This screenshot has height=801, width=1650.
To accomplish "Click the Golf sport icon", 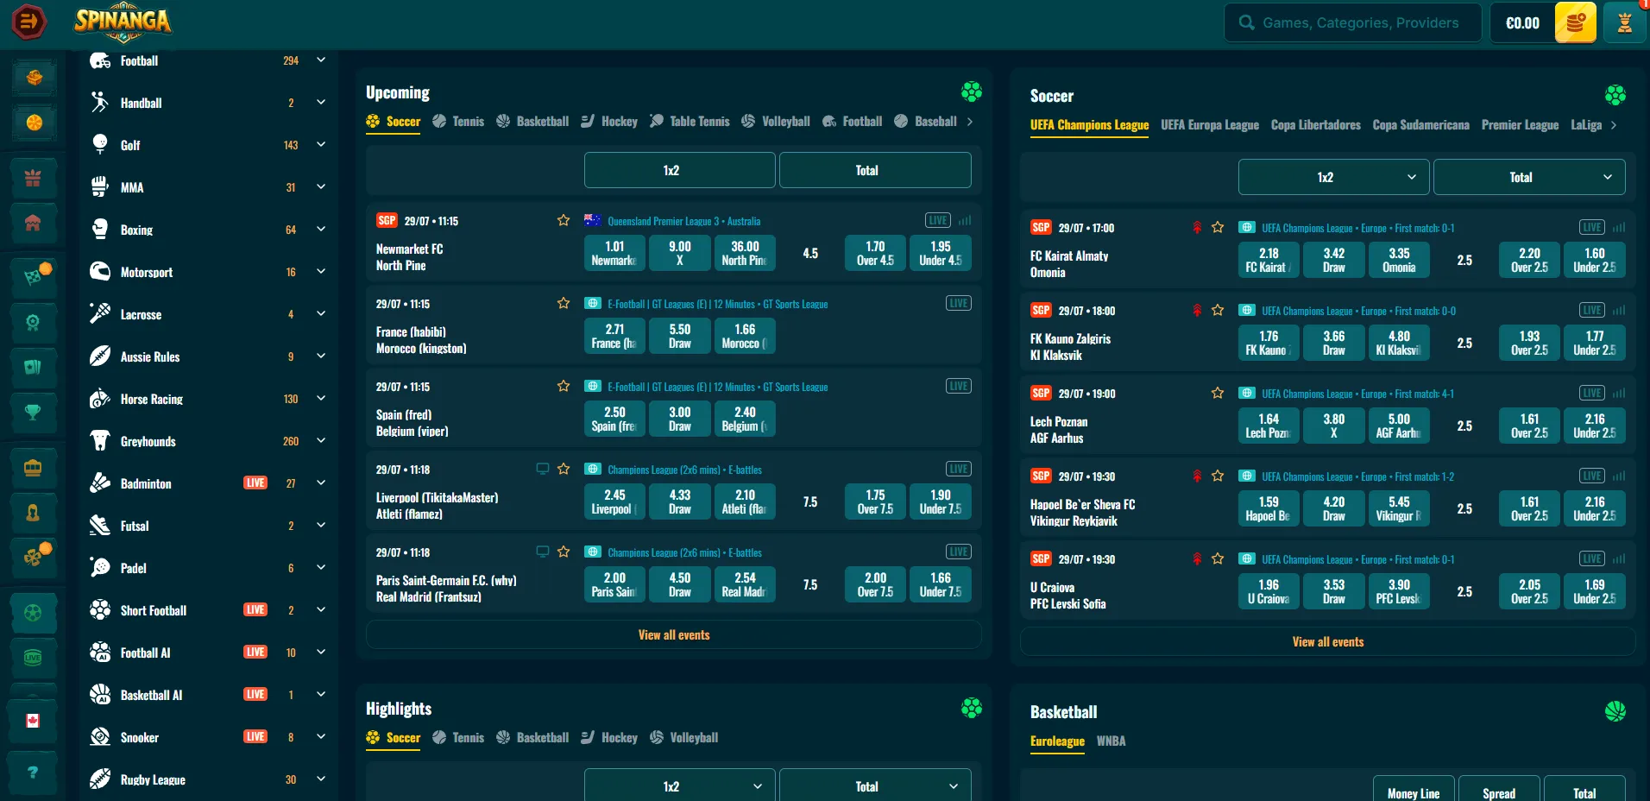I will pos(100,145).
